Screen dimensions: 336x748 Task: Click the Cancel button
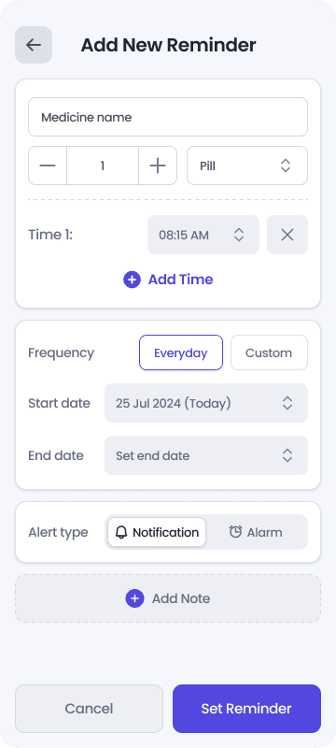89,709
